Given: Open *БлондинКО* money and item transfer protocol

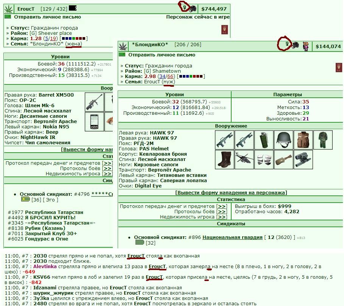Looking at the screenshot, I should click(222, 206).
